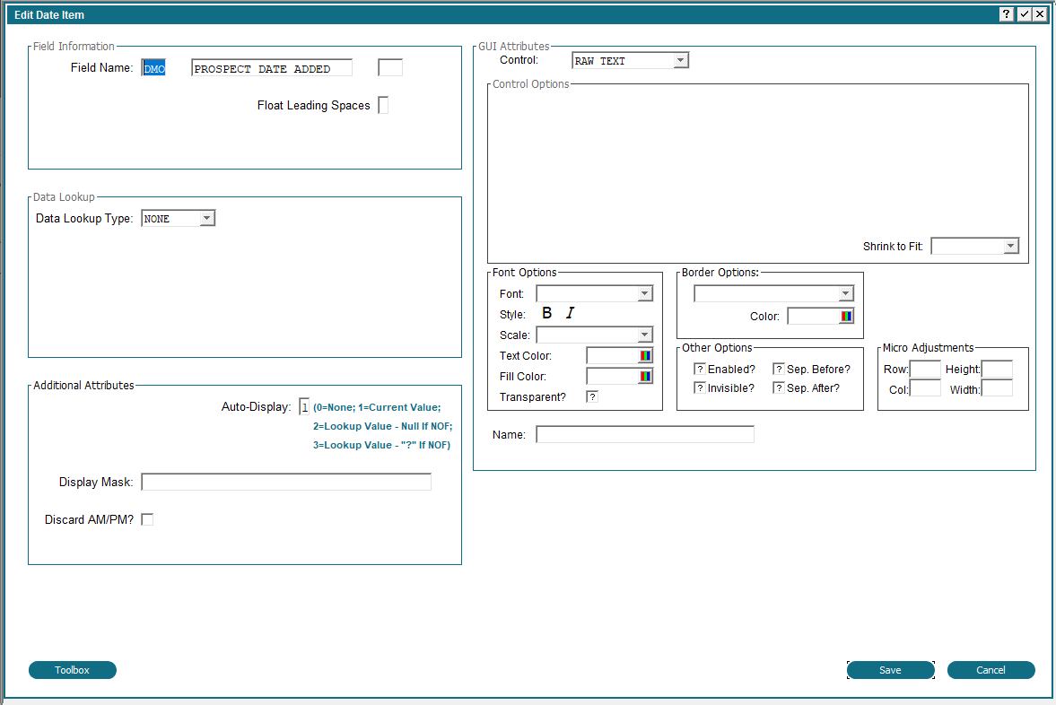Click Border Color value field
The image size is (1056, 705).
coord(813,316)
